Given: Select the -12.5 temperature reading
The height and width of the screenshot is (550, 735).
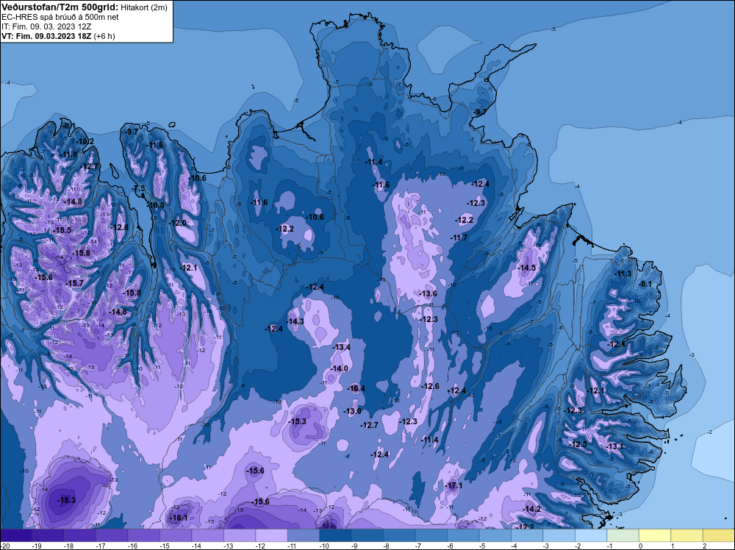Looking at the screenshot, I should click(x=578, y=444).
